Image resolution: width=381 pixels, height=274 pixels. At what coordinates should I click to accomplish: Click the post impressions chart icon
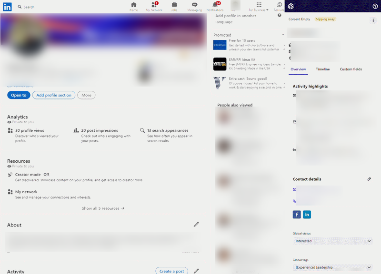pyautogui.click(x=76, y=130)
